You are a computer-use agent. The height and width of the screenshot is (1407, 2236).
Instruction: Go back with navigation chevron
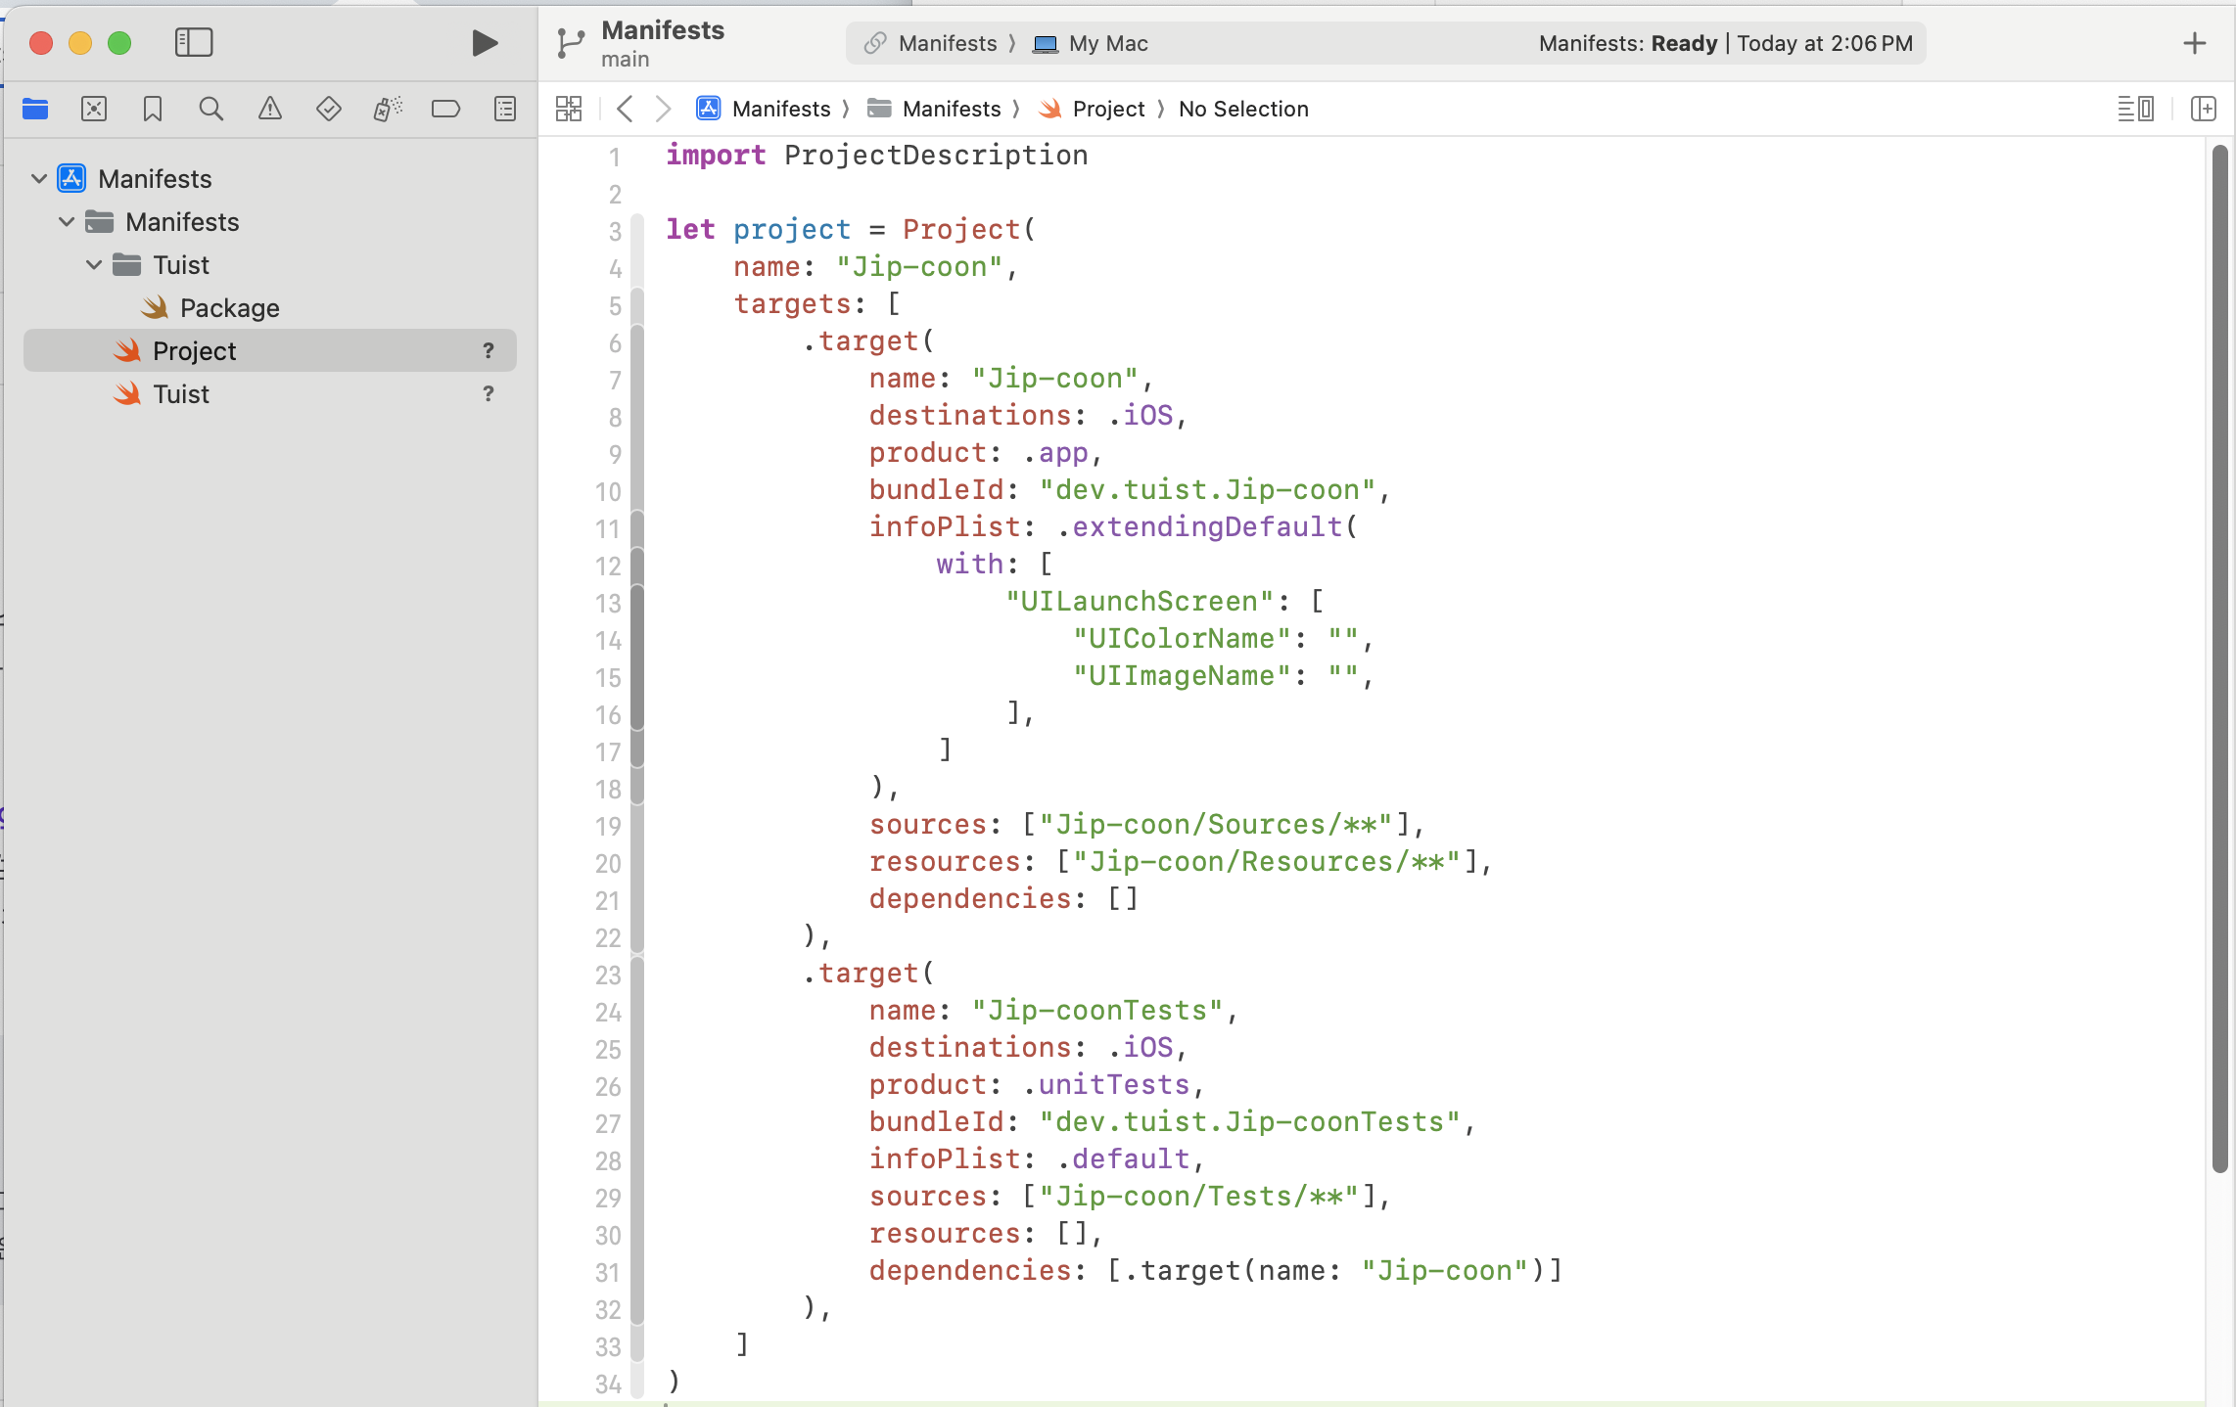(x=625, y=109)
